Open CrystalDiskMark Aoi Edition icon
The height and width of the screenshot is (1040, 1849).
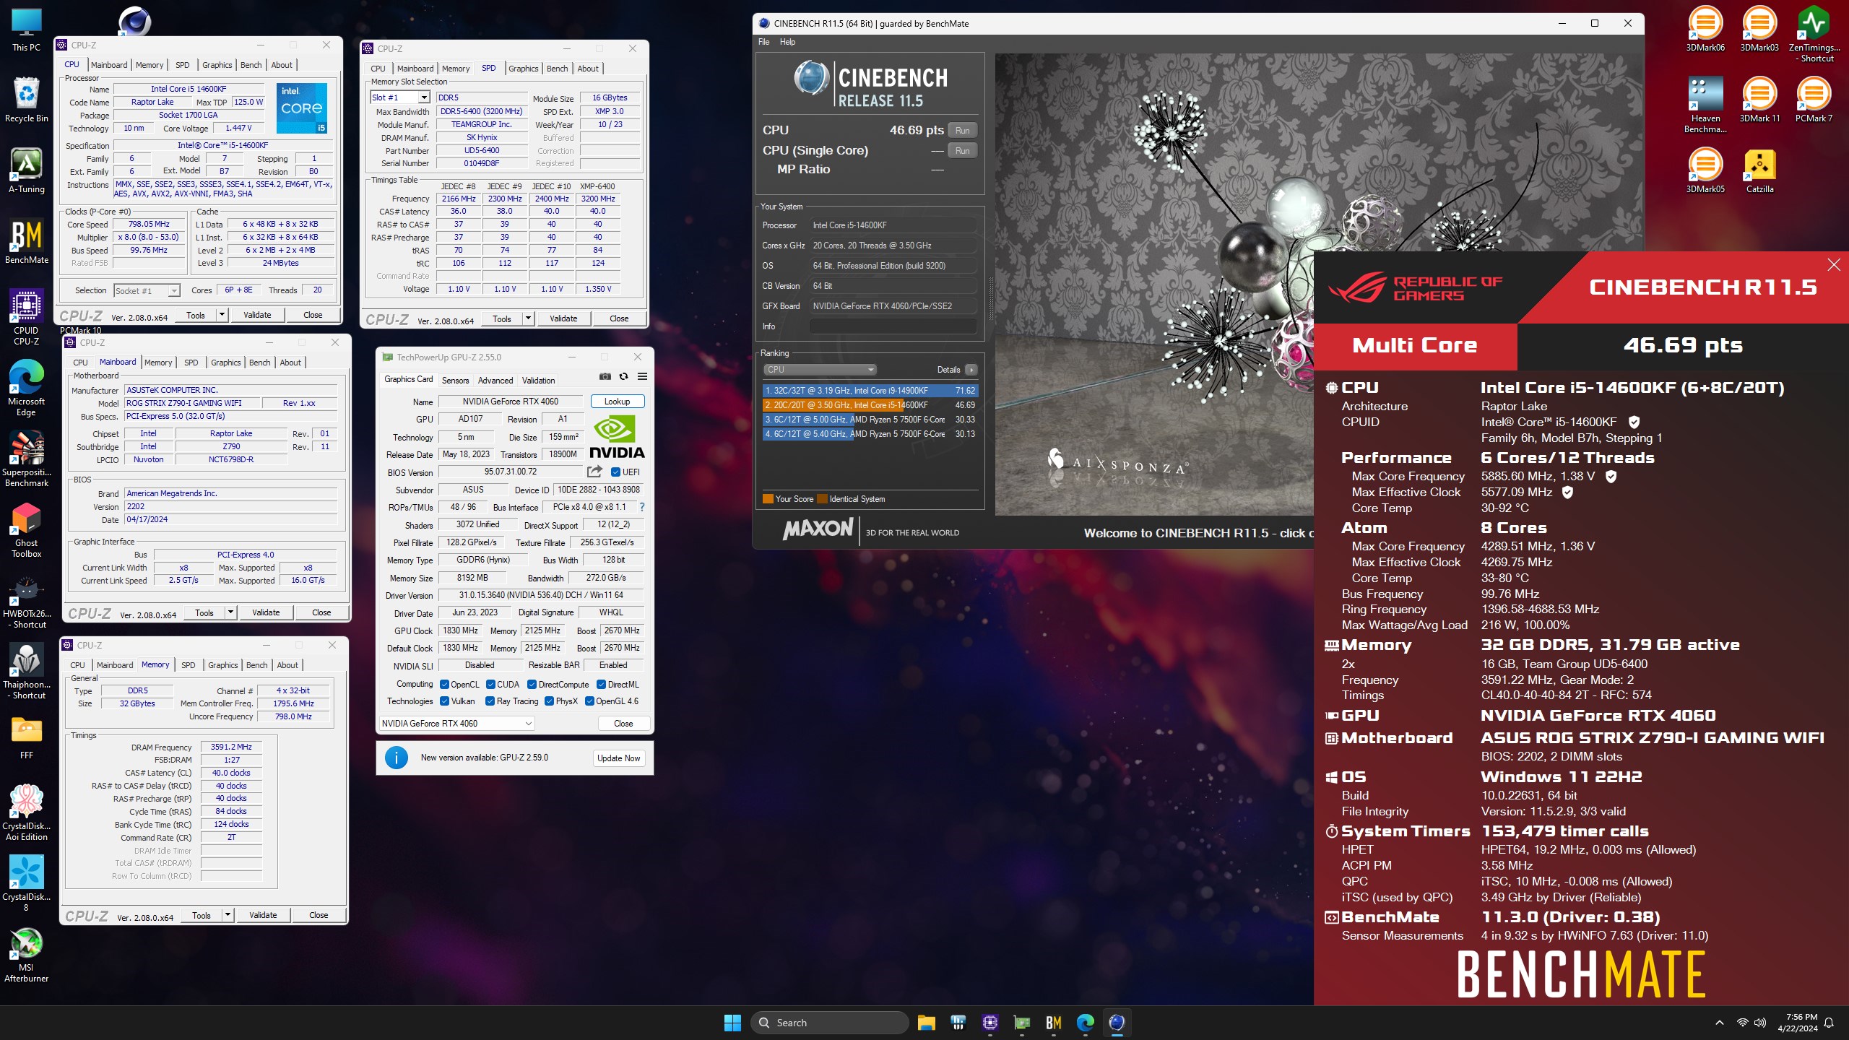pos(27,812)
